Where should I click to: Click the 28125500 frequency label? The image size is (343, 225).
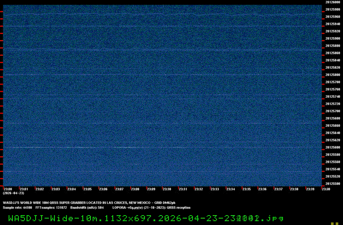coord(333,183)
